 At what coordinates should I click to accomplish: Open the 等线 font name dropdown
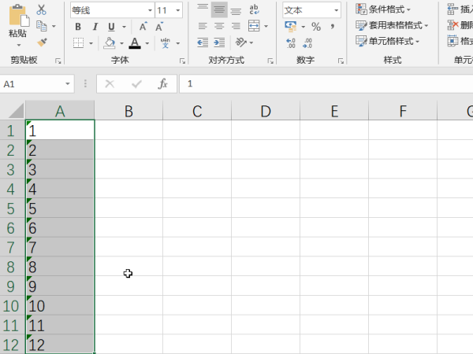[x=150, y=10]
